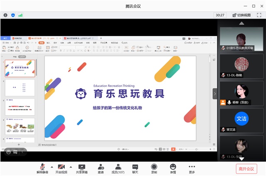Open the invite (邀请) icon
This screenshot has width=266, height=176.
101,168
